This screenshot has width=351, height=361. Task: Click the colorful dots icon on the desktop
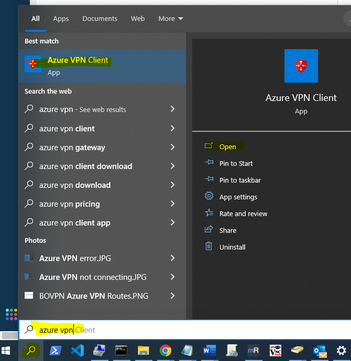pyautogui.click(x=12, y=314)
